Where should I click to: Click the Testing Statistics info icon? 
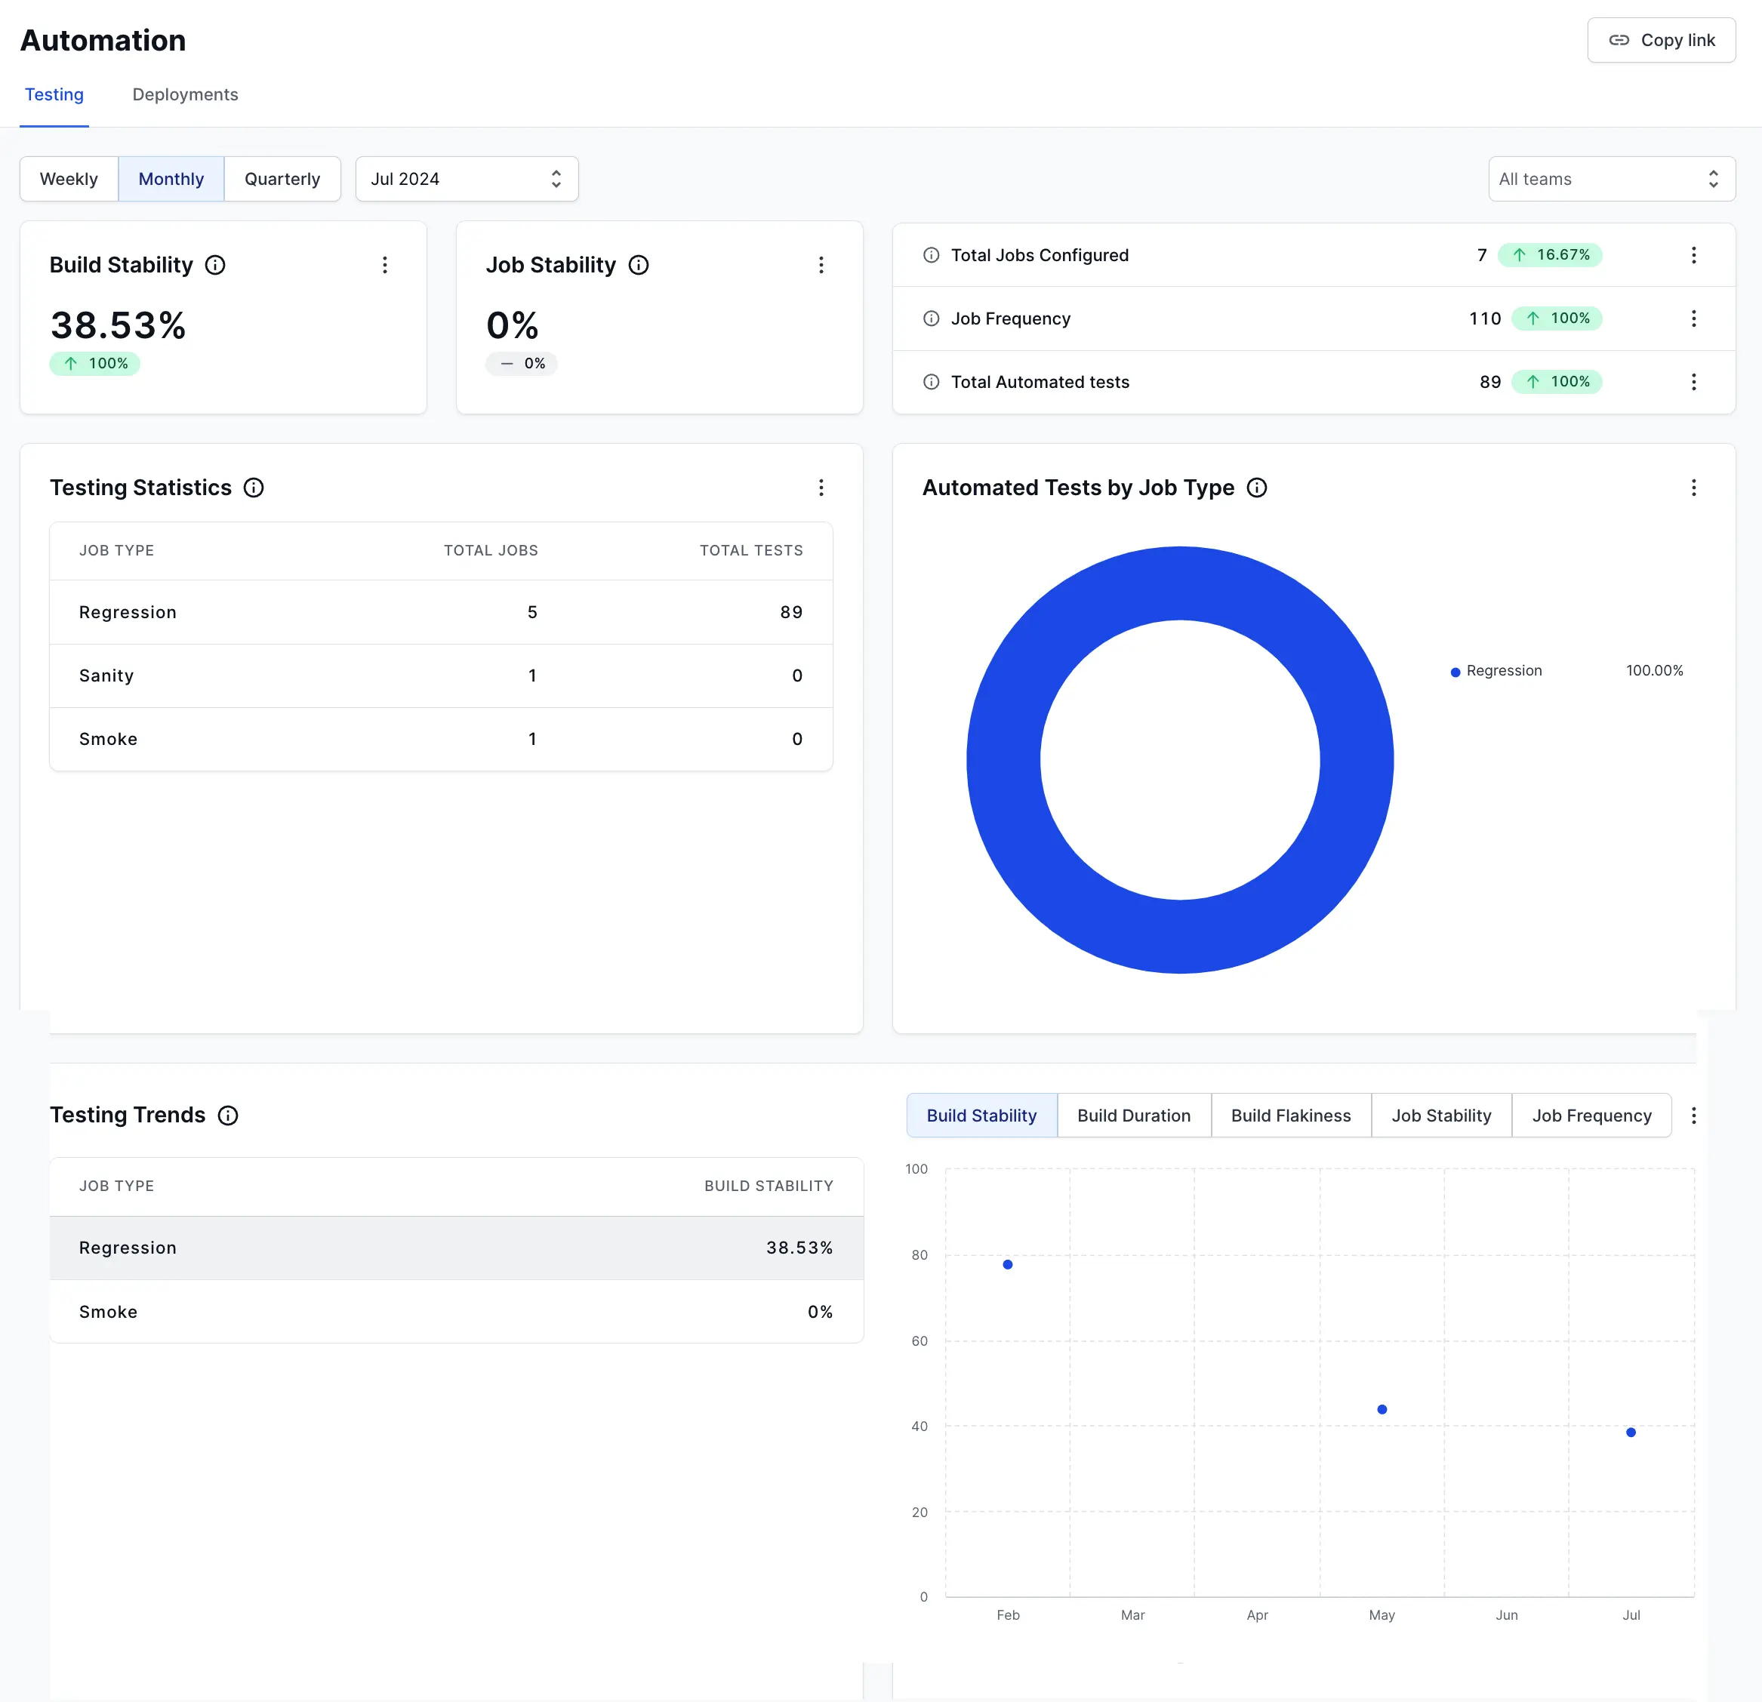click(254, 488)
